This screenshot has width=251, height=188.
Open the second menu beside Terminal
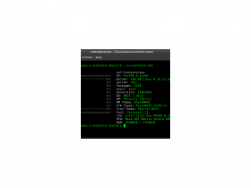point(98,57)
